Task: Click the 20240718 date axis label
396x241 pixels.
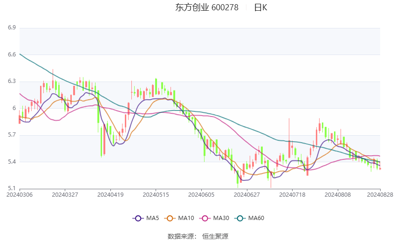Action: click(x=292, y=194)
